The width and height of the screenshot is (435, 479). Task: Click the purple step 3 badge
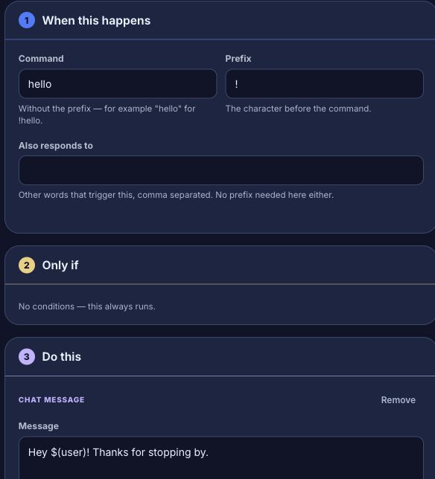coord(27,356)
